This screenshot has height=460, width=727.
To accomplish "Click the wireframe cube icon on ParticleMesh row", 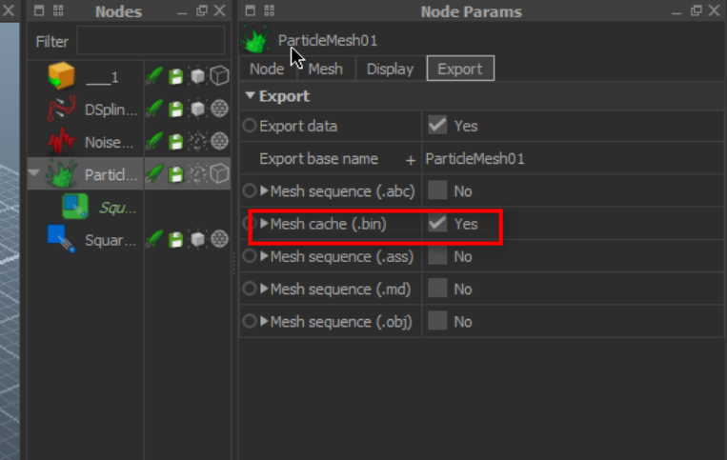I will (x=219, y=174).
